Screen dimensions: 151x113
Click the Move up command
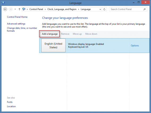77,34
